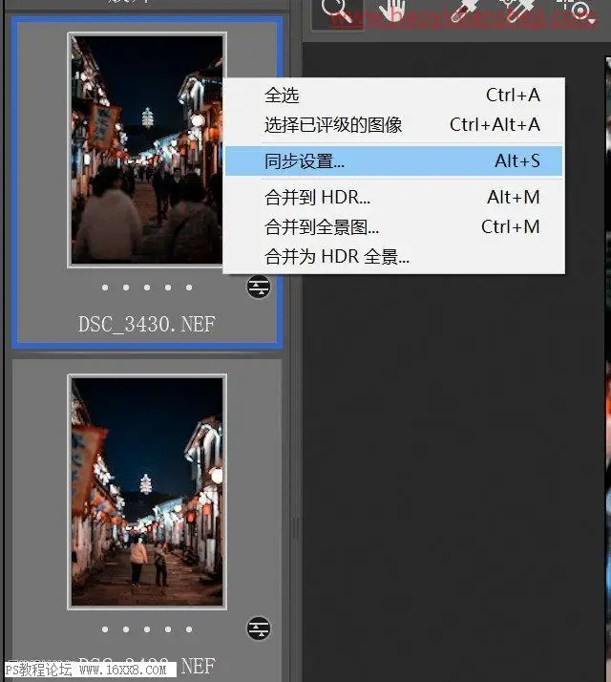Select the Color Sampler tool
The width and height of the screenshot is (611, 682).
point(518,11)
